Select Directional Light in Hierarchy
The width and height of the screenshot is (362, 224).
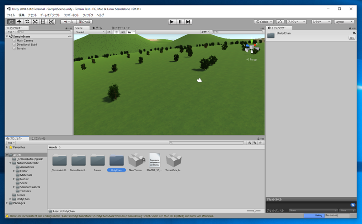tap(27, 44)
